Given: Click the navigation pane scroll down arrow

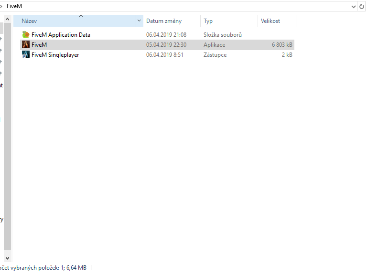Looking at the screenshot, I should [x=7, y=258].
